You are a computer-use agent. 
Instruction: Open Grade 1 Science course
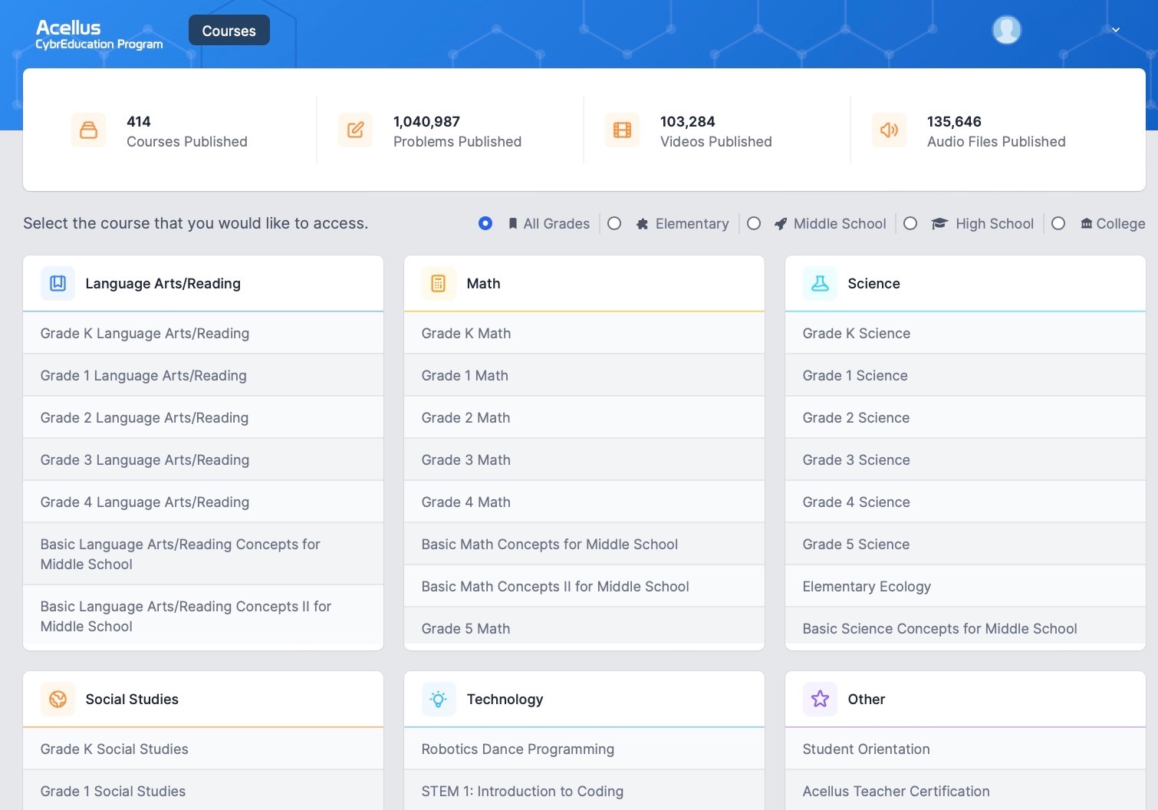pyautogui.click(x=966, y=375)
